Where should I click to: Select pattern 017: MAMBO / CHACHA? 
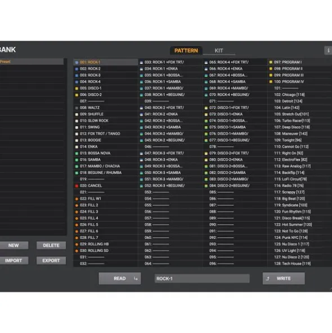(106, 166)
